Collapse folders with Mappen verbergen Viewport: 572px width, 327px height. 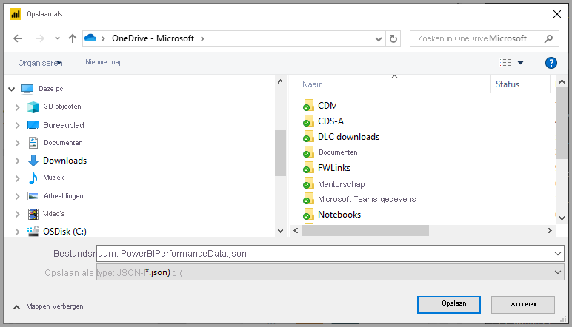tap(48, 306)
